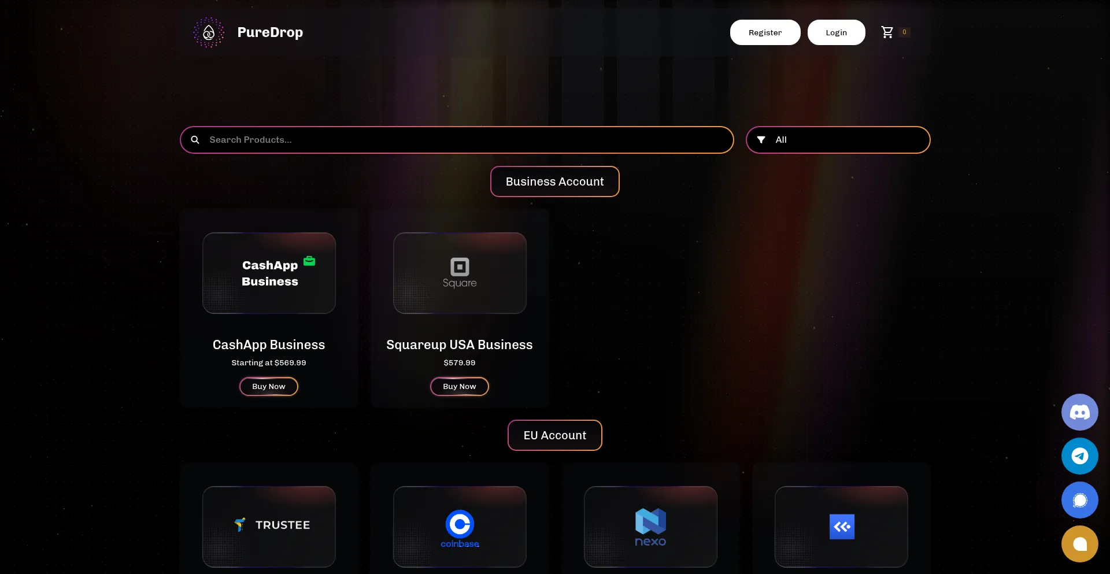
Task: Click the green briefcase icon on CashApp card
Action: pyautogui.click(x=309, y=261)
